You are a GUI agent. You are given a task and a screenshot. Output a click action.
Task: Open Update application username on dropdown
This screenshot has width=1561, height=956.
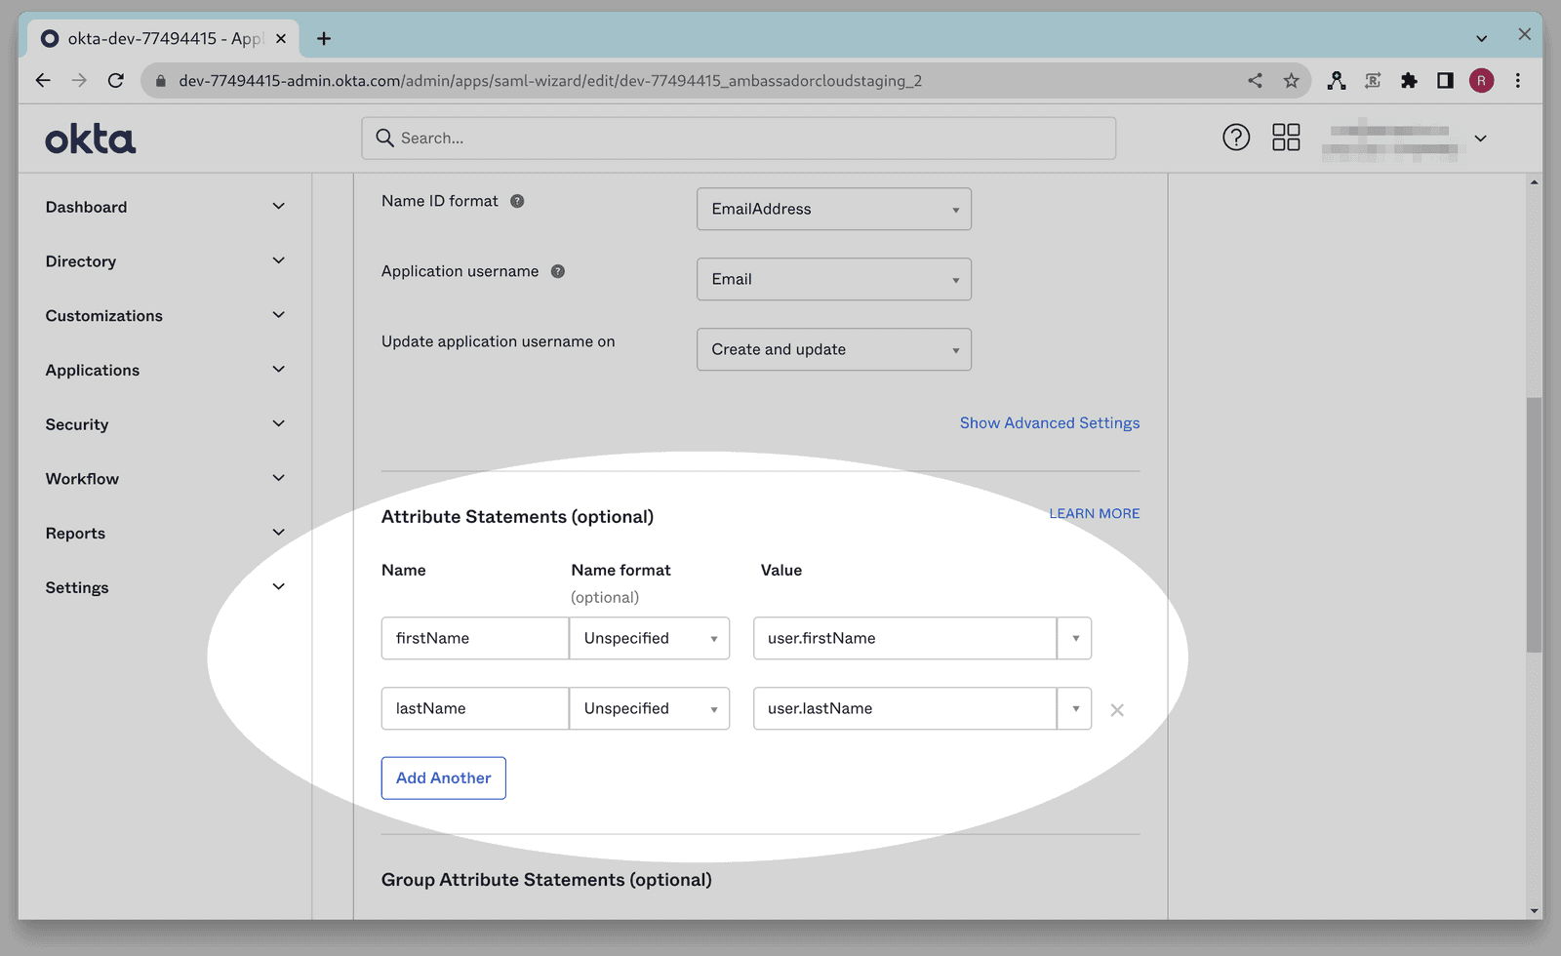tap(834, 349)
